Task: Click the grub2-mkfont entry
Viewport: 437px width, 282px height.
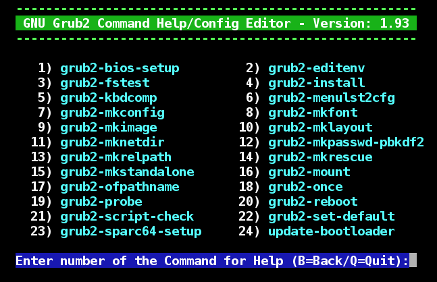Action: tap(313, 113)
